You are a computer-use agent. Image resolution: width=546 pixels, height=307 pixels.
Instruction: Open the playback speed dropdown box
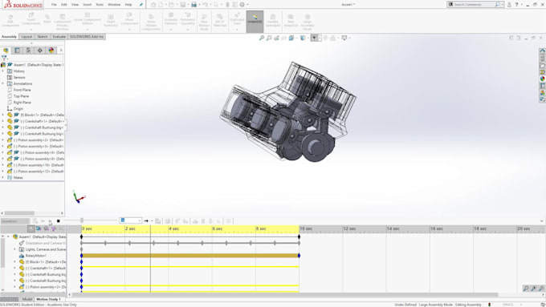(x=131, y=220)
